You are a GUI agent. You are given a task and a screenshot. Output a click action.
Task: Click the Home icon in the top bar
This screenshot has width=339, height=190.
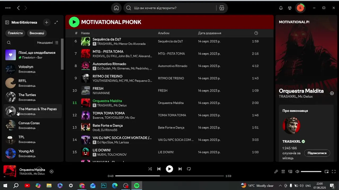pos(116,8)
